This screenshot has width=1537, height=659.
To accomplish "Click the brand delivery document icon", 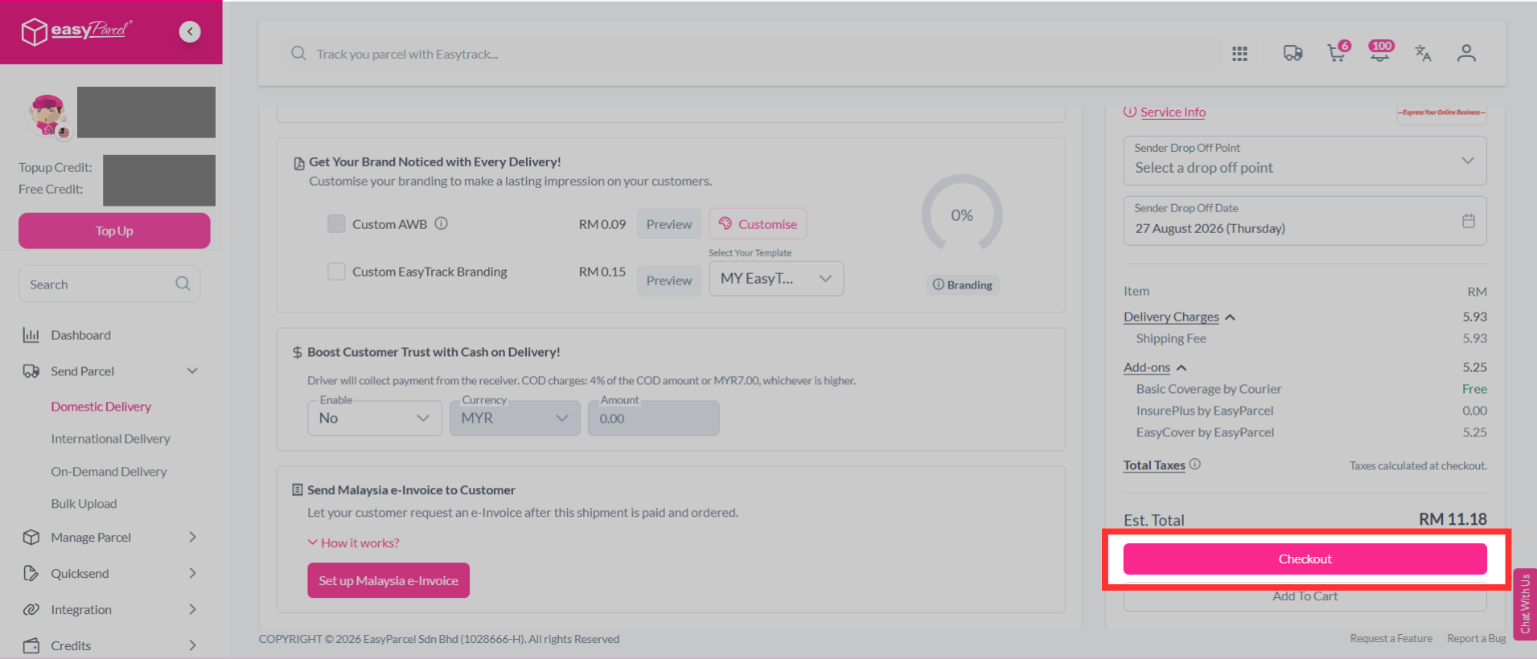I will point(298,163).
